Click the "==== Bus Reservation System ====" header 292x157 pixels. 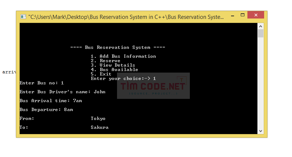click(118, 47)
